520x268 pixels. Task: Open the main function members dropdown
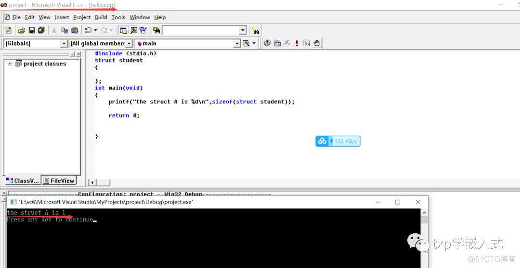(x=237, y=43)
